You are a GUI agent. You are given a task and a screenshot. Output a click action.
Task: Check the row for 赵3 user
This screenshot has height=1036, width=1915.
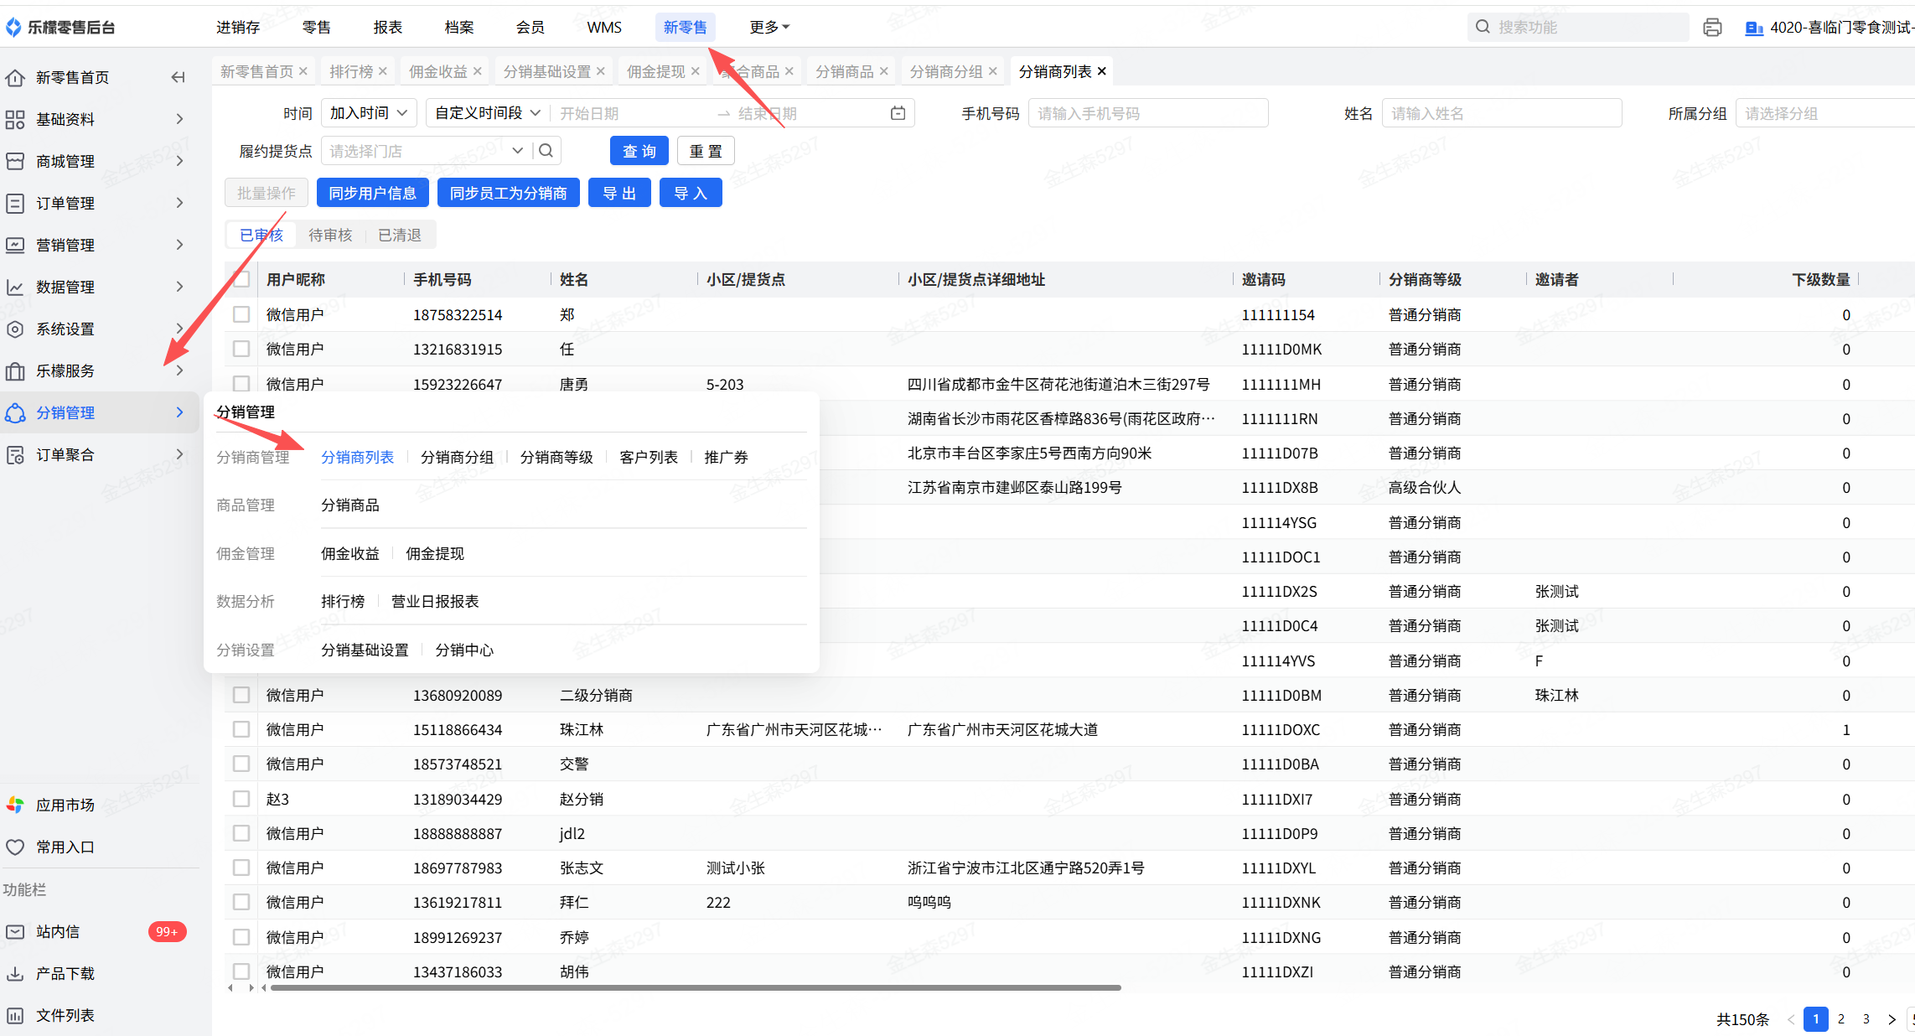click(x=241, y=799)
